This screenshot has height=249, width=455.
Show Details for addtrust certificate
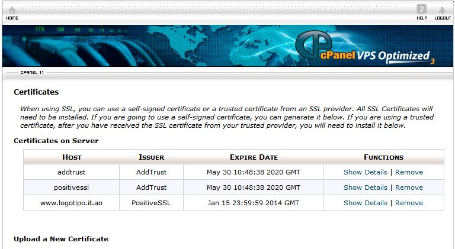366,172
